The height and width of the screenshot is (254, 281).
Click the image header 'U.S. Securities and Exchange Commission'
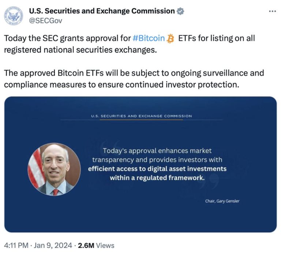[141, 116]
